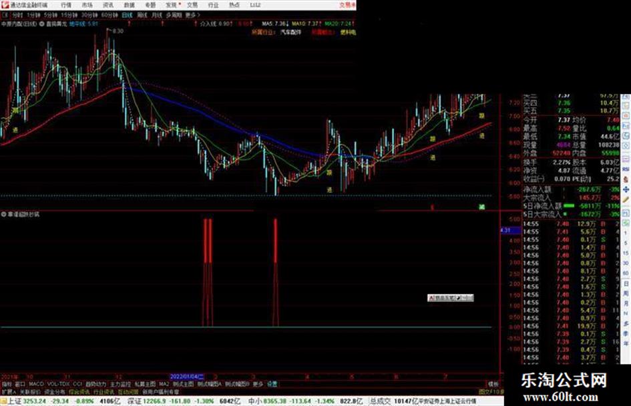The image size is (631, 406).
Task: Click the 减 marker at the chart's right edge
Action: [481, 207]
